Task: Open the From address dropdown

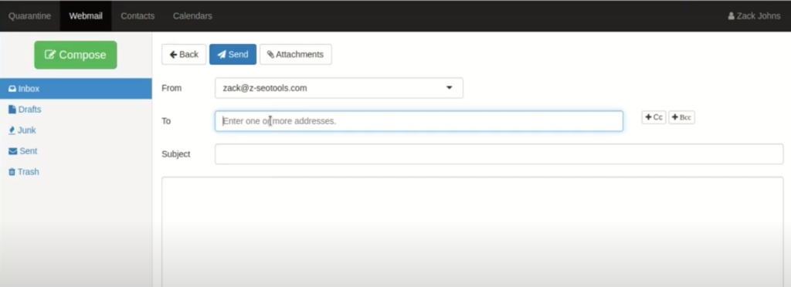Action: point(339,88)
